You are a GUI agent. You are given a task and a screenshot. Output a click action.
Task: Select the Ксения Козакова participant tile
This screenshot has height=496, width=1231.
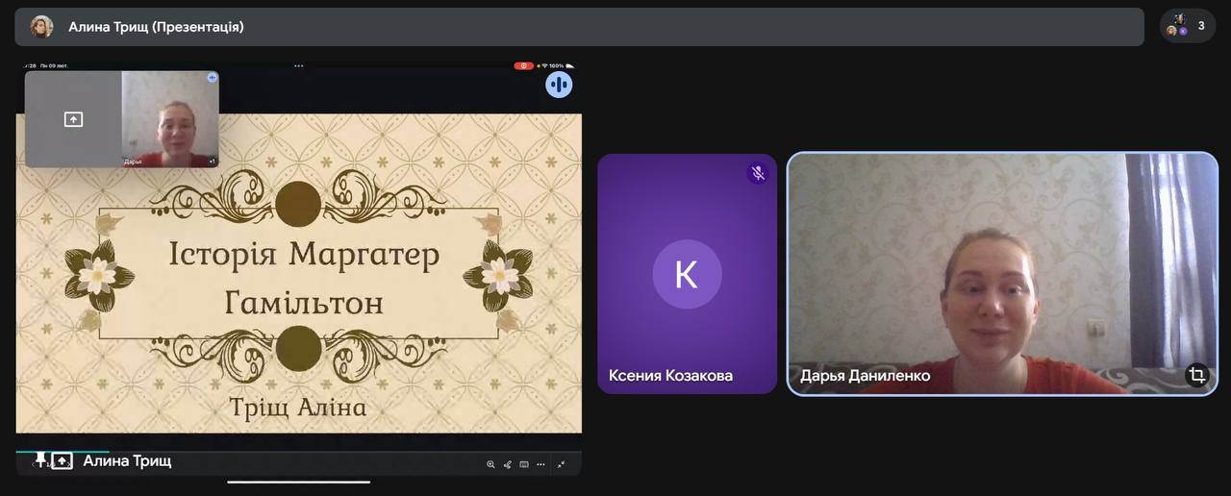[x=687, y=274]
